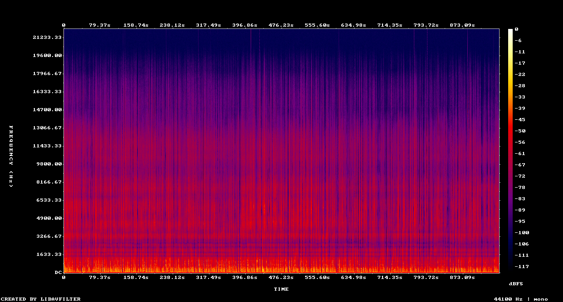Click the 634.98s tick on bottom time axis
Image resolution: width=563 pixels, height=302 pixels.
353,277
